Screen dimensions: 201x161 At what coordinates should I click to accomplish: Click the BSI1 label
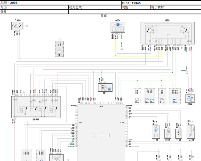168,20
